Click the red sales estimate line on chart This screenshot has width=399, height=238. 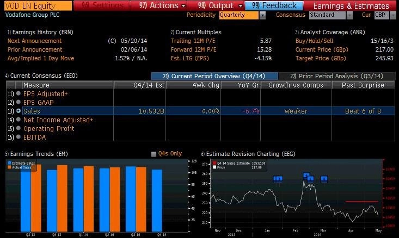click(361, 202)
